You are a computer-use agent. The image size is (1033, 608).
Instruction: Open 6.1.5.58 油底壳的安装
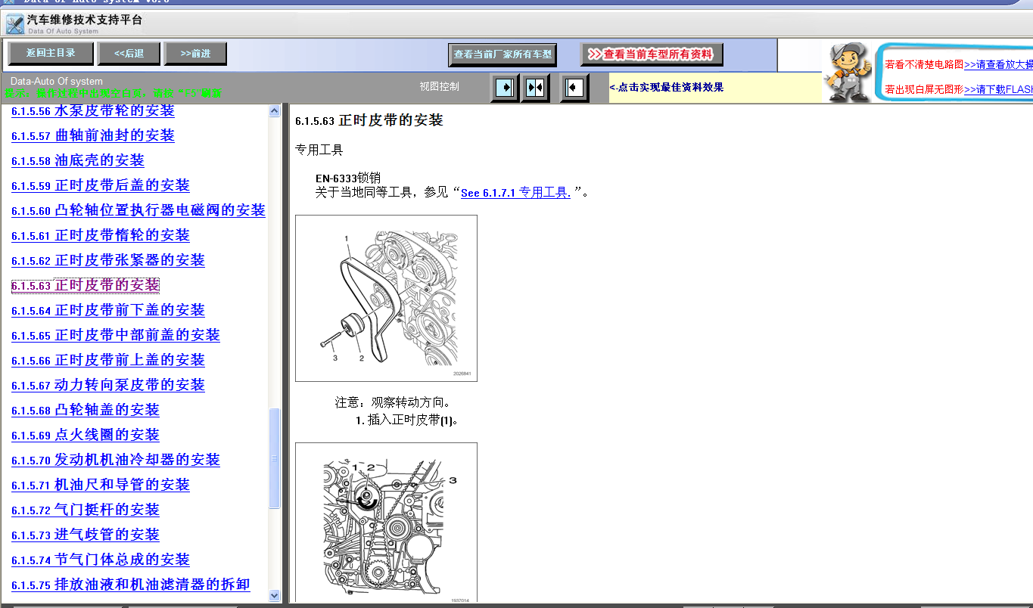pyautogui.click(x=78, y=160)
